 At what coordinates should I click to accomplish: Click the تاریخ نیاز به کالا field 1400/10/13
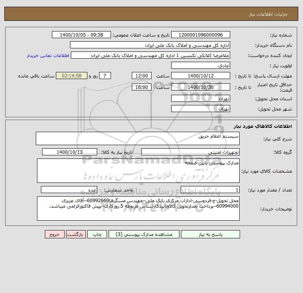click(x=70, y=152)
